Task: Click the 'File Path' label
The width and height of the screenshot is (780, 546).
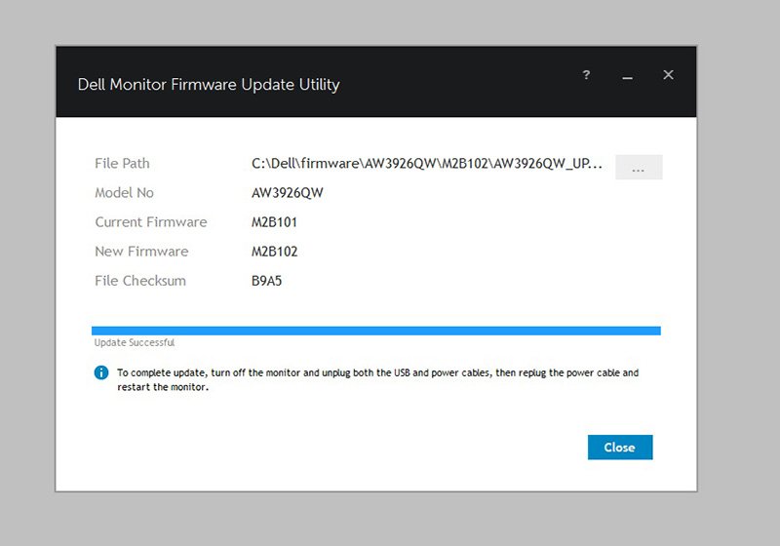Action: [x=122, y=164]
